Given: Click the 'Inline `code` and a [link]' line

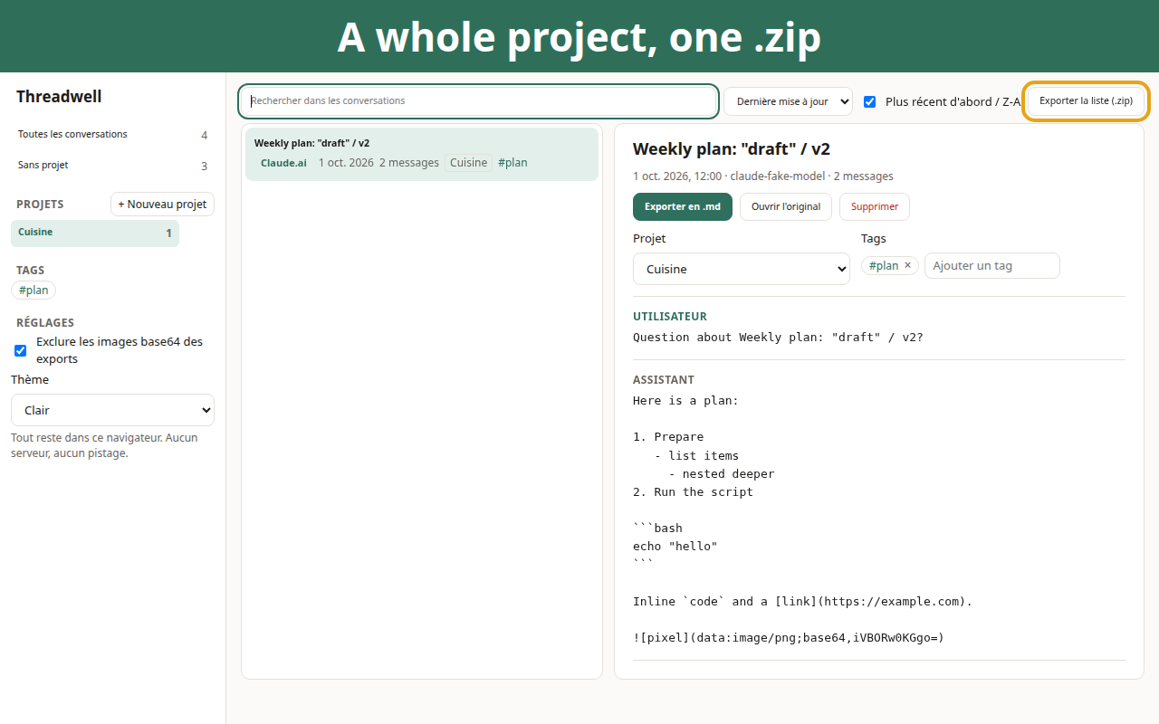Looking at the screenshot, I should point(803,602).
